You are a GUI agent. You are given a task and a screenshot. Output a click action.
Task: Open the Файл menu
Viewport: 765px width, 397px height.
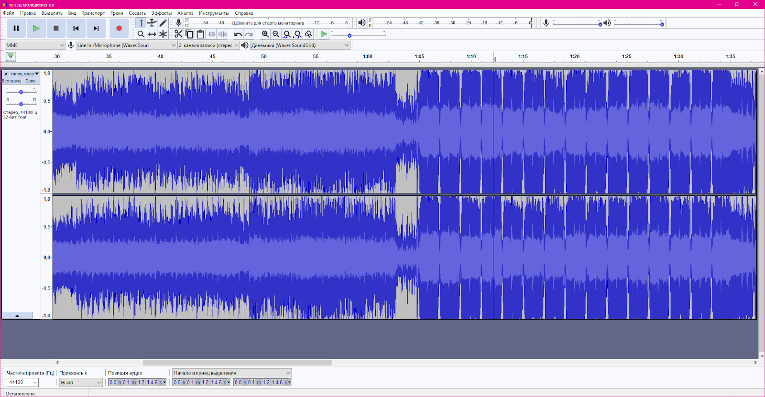[x=9, y=13]
